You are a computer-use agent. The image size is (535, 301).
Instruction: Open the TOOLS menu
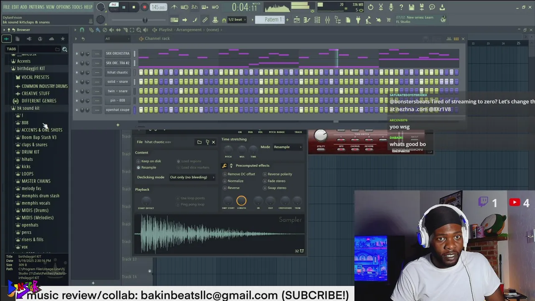77,7
